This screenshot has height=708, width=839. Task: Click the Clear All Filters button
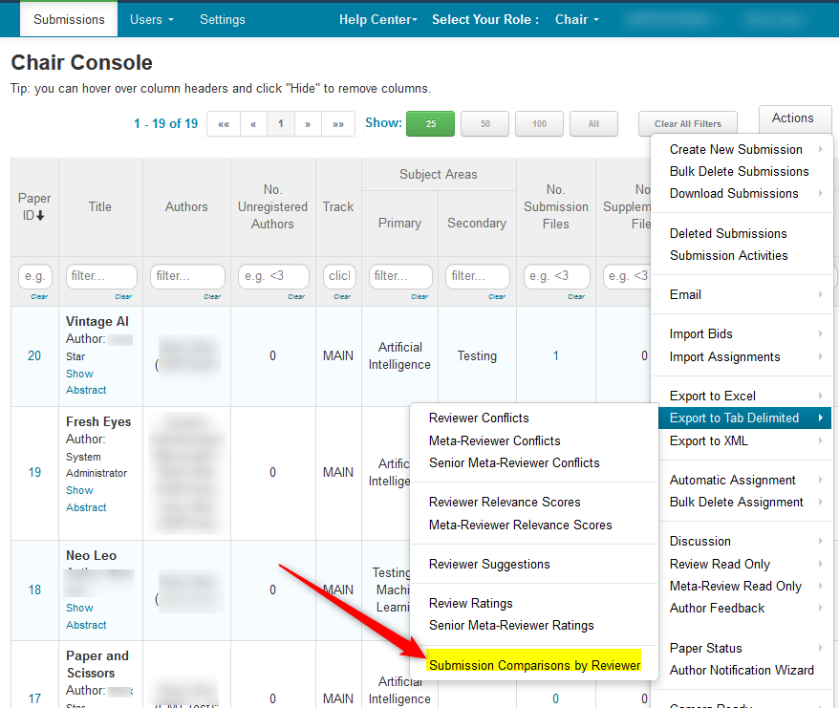pos(688,124)
